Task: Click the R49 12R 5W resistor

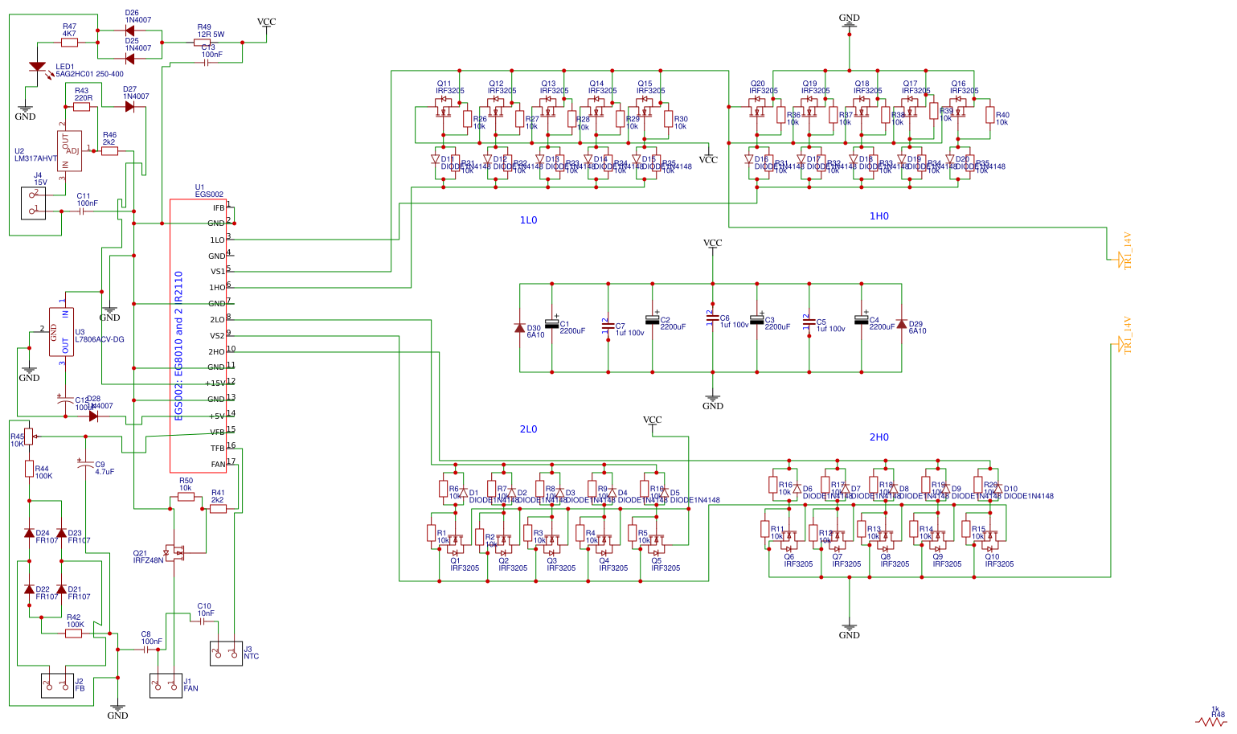Action: (x=203, y=42)
